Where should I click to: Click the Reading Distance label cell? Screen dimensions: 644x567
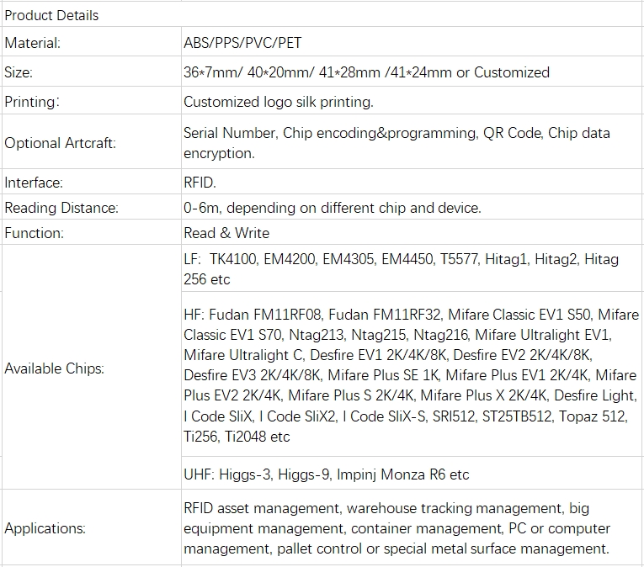[92, 207]
